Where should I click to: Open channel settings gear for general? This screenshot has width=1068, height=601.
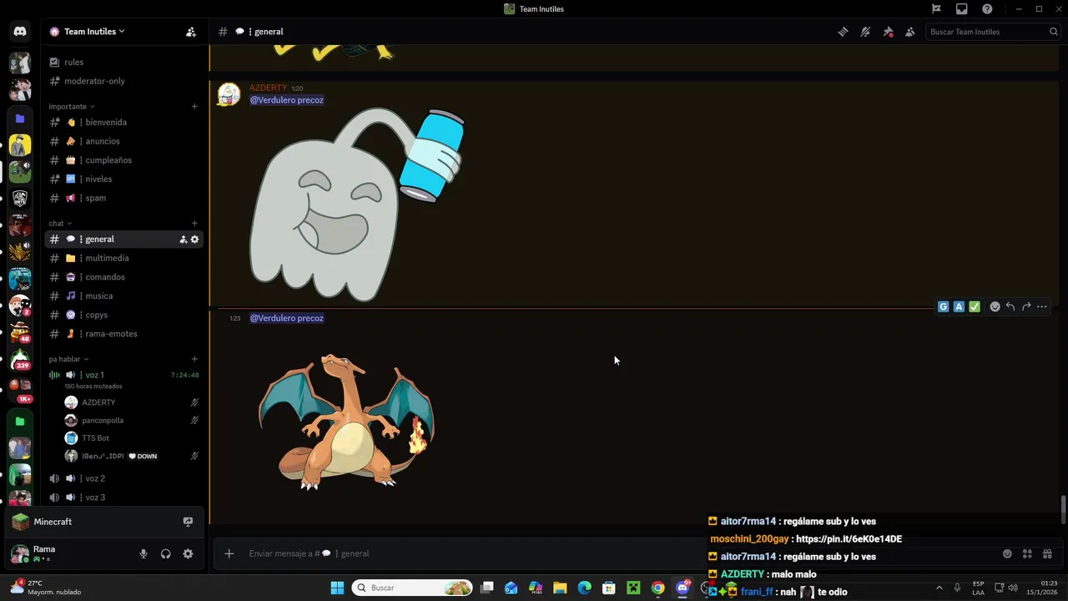point(194,240)
